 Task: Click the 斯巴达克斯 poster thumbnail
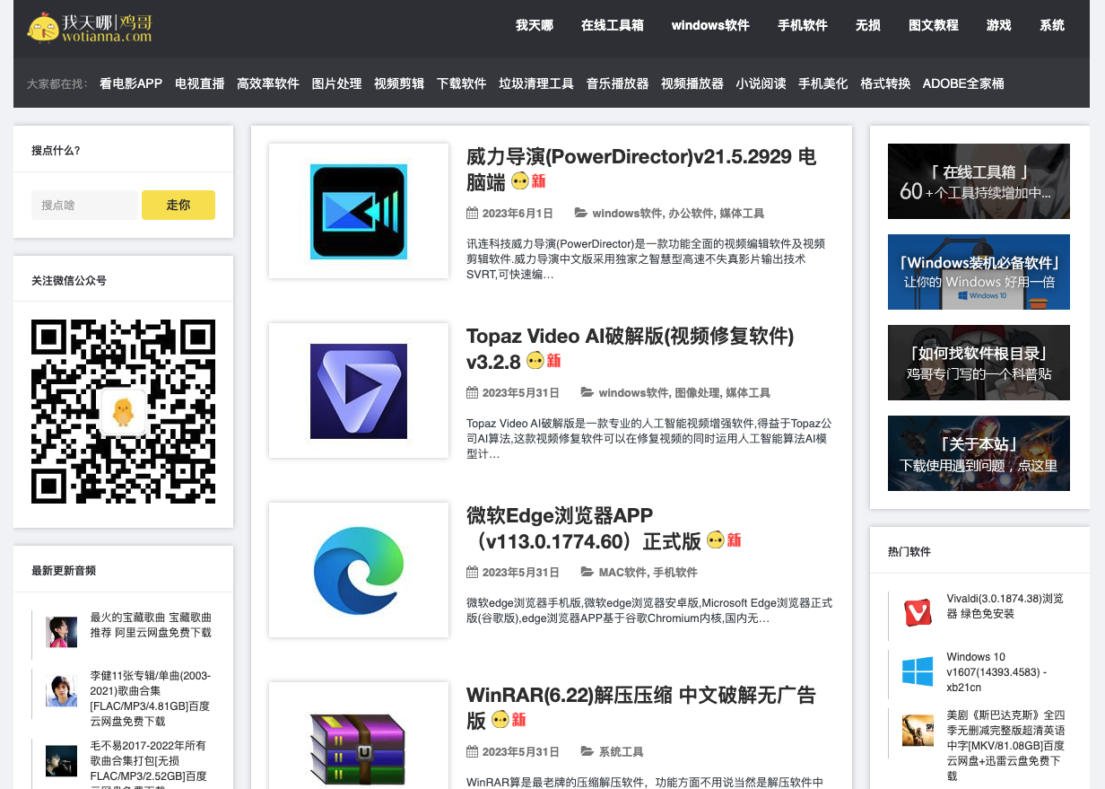918,730
